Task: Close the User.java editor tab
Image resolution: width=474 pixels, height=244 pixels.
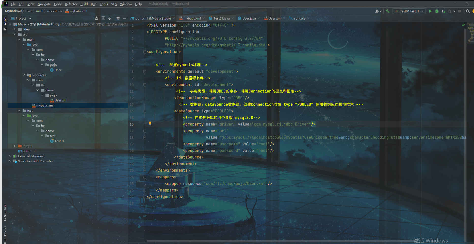Action: point(259,18)
